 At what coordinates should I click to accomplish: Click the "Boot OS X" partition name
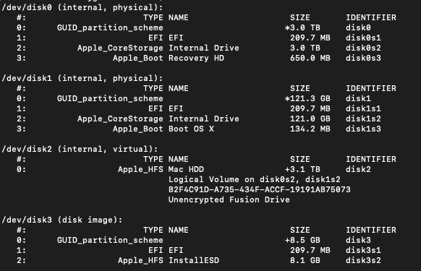pyautogui.click(x=191, y=129)
